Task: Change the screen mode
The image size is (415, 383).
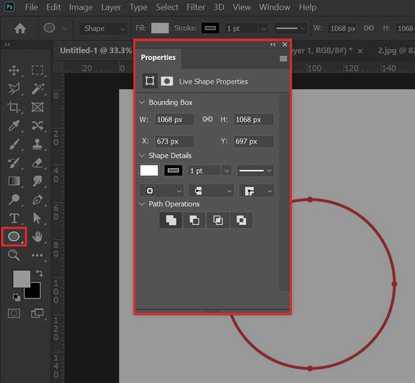Action: point(37,314)
